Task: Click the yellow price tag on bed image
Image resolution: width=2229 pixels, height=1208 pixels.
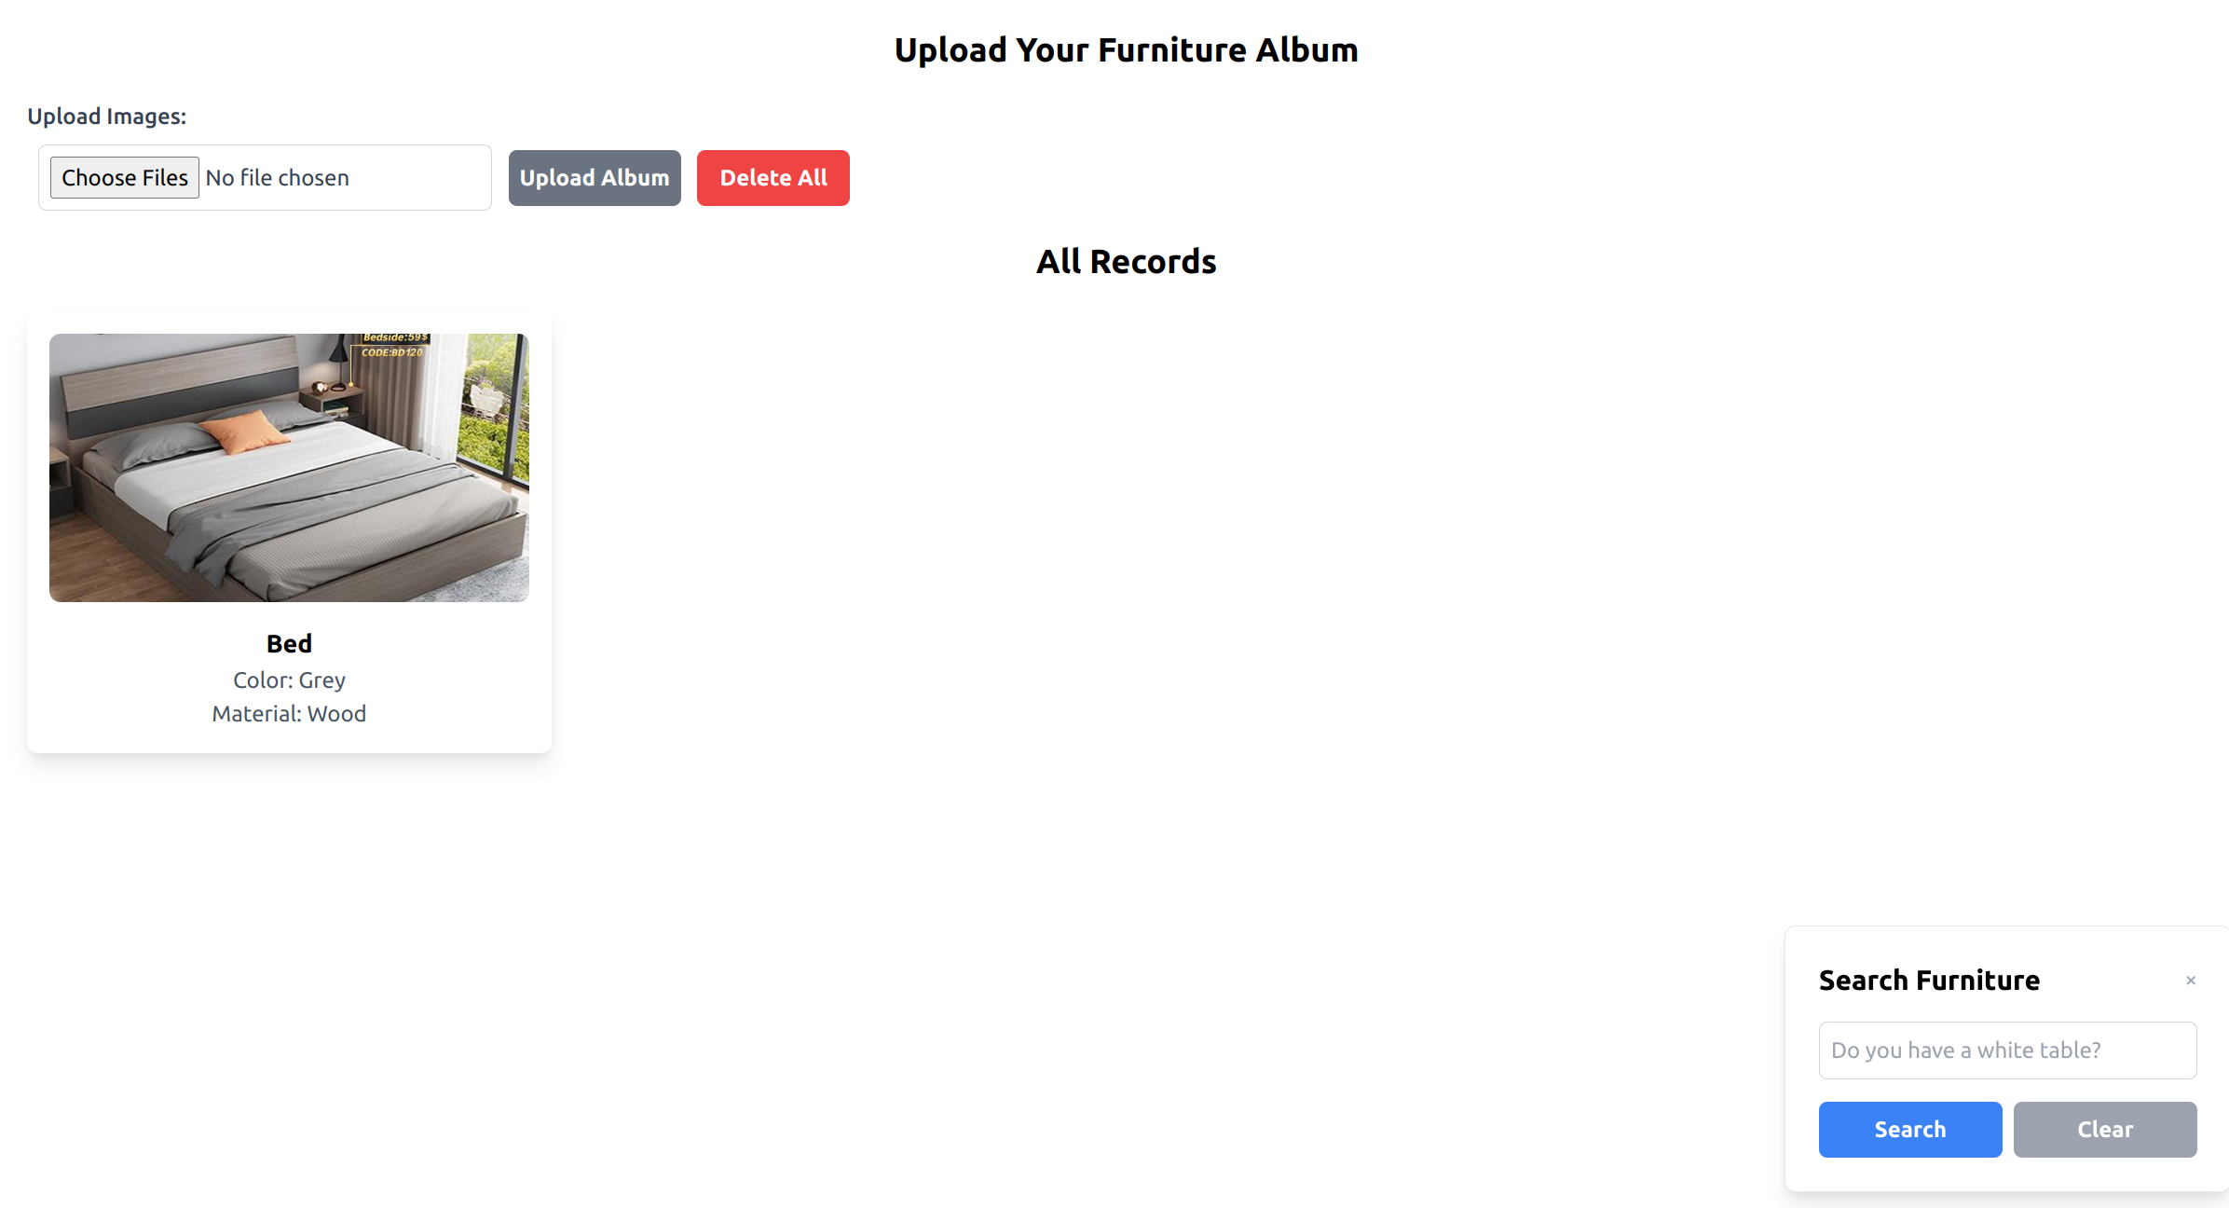Action: click(x=394, y=345)
